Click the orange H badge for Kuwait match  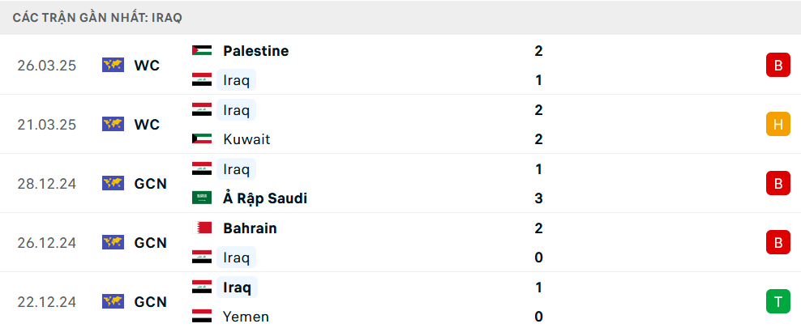pos(777,124)
